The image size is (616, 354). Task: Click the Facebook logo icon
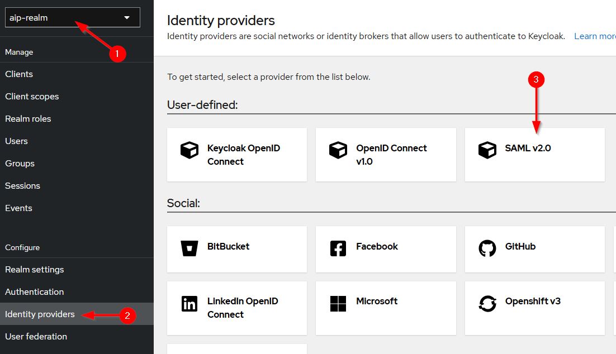338,248
